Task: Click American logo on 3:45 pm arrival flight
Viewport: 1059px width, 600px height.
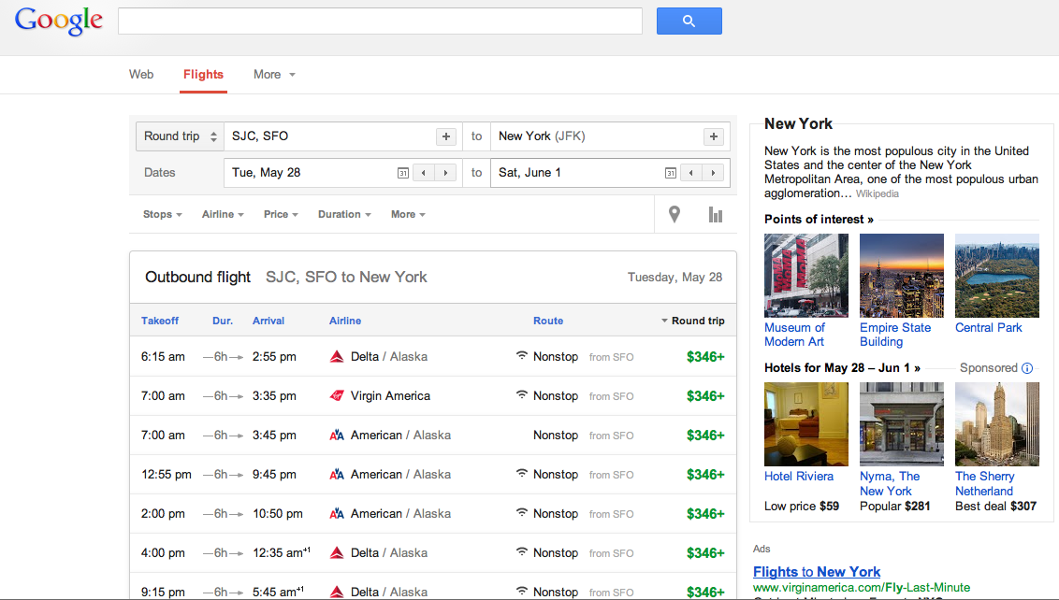Action: [337, 436]
